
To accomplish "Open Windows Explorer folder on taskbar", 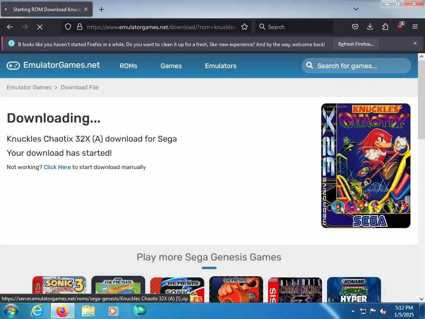I will tap(88, 311).
